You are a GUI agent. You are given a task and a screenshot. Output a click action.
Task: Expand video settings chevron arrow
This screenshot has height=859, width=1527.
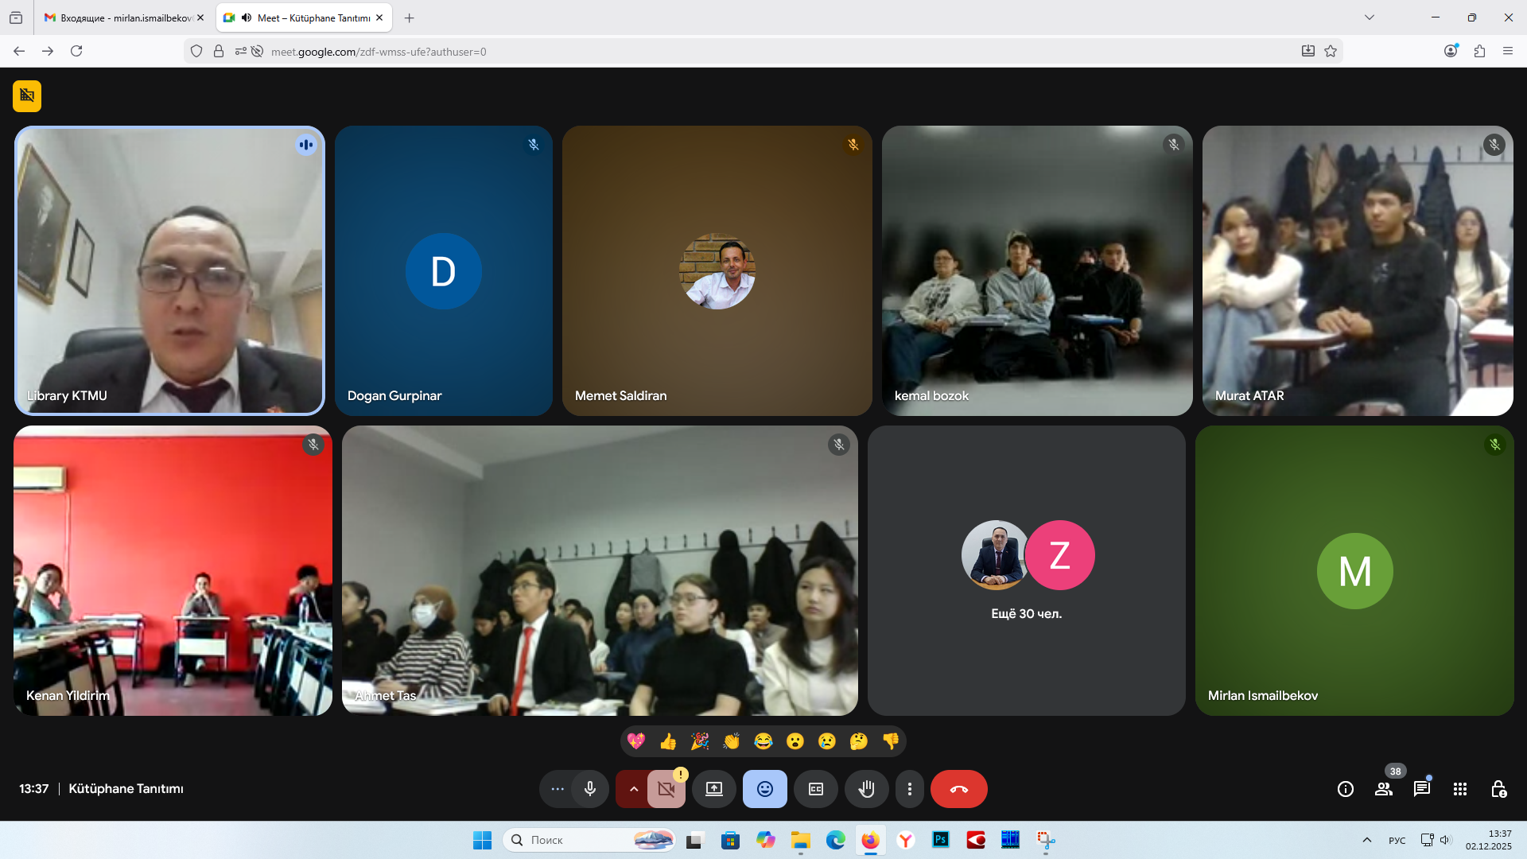[x=634, y=789]
